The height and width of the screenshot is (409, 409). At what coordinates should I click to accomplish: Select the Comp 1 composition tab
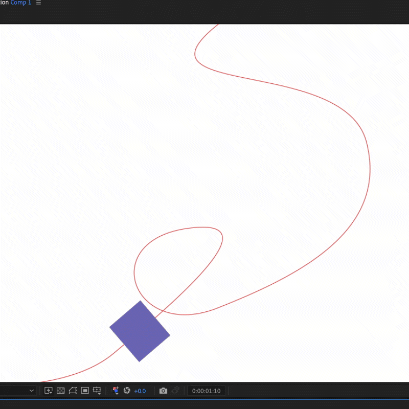[x=20, y=3]
